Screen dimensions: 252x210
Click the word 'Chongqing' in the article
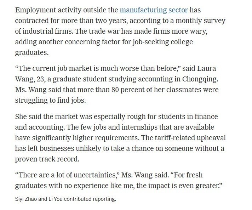tap(200, 79)
